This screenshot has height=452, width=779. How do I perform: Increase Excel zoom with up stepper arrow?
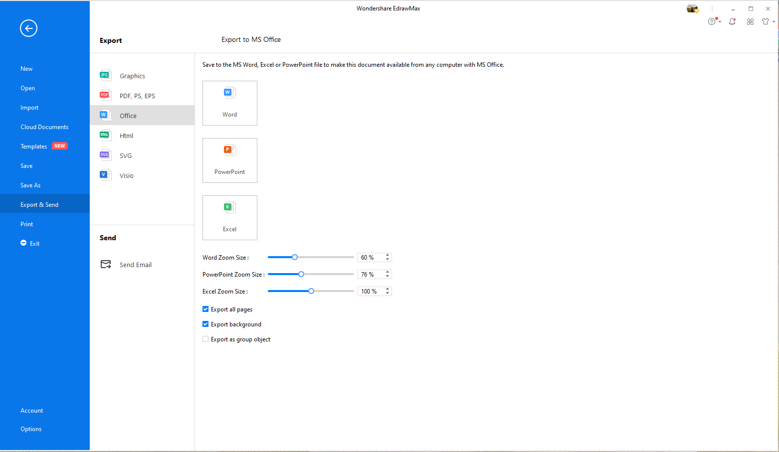coord(388,289)
